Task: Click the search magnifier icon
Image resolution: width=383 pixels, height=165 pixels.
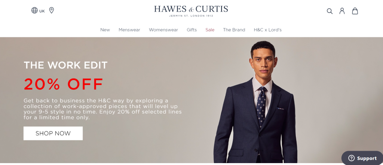Action: click(330, 11)
